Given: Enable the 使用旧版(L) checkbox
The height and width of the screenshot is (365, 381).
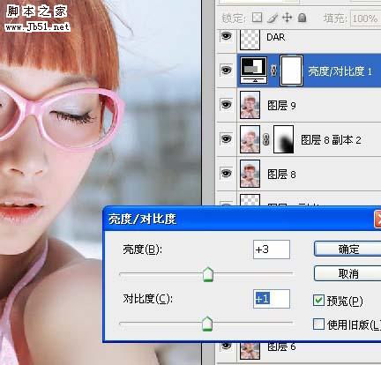Looking at the screenshot, I should click(319, 324).
